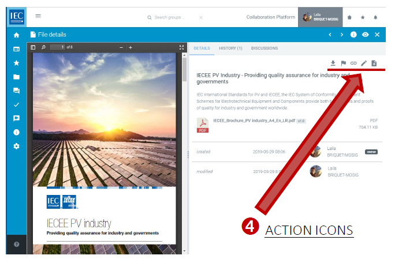Open the Tasks checkmark icon in sidebar
The height and width of the screenshot is (259, 395).
click(16, 104)
